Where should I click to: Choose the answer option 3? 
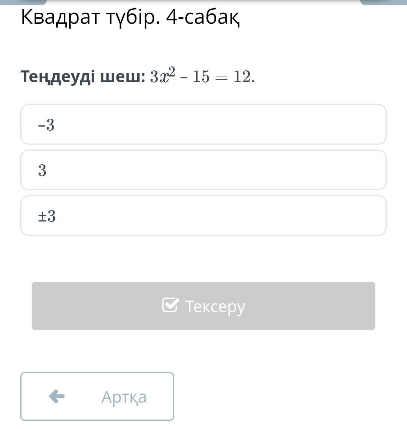coord(203,170)
